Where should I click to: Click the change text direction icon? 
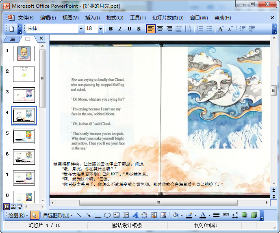[x=188, y=29]
